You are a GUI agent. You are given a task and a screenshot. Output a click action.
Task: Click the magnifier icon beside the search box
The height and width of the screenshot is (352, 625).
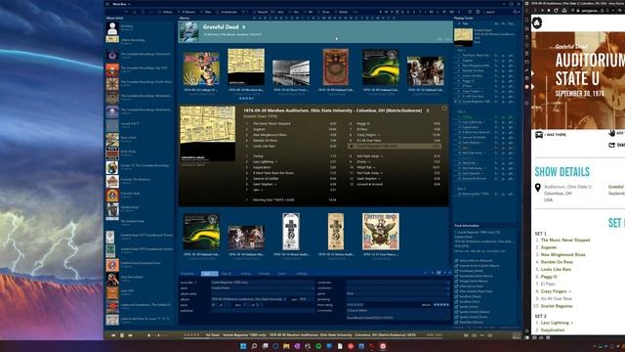pyautogui.click(x=515, y=12)
